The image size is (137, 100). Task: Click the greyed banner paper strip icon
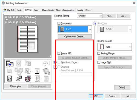pos(46,79)
